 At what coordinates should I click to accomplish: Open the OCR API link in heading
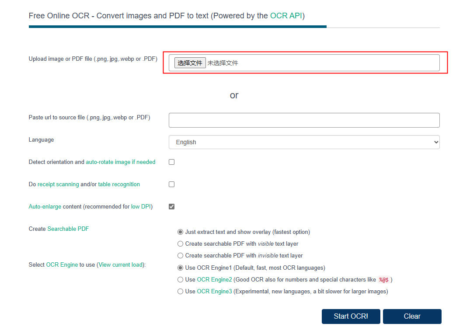(286, 16)
